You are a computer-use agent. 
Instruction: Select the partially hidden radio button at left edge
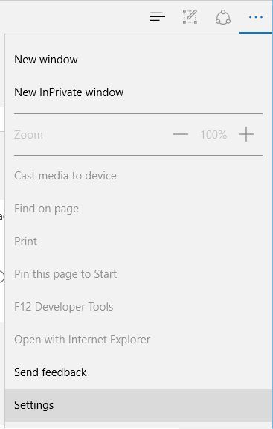point(1,276)
